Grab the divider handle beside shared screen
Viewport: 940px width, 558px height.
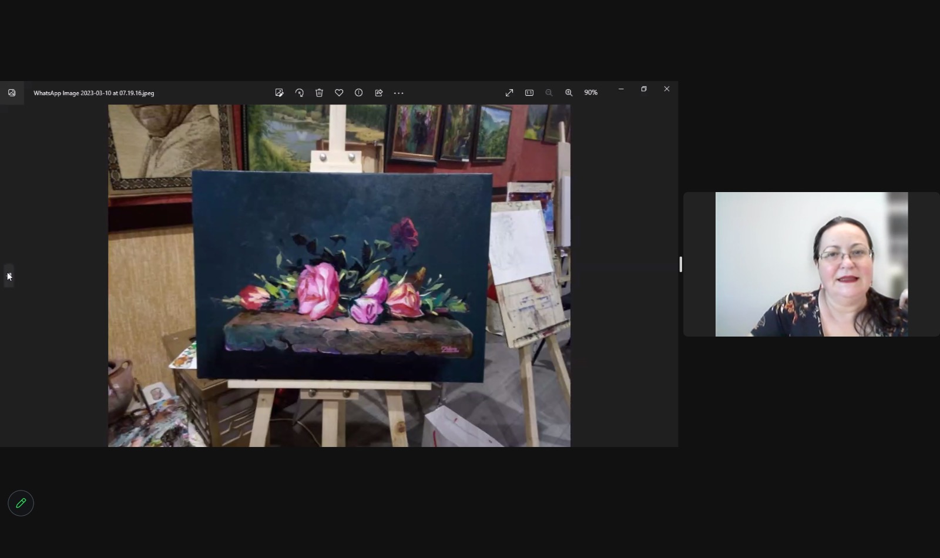681,264
